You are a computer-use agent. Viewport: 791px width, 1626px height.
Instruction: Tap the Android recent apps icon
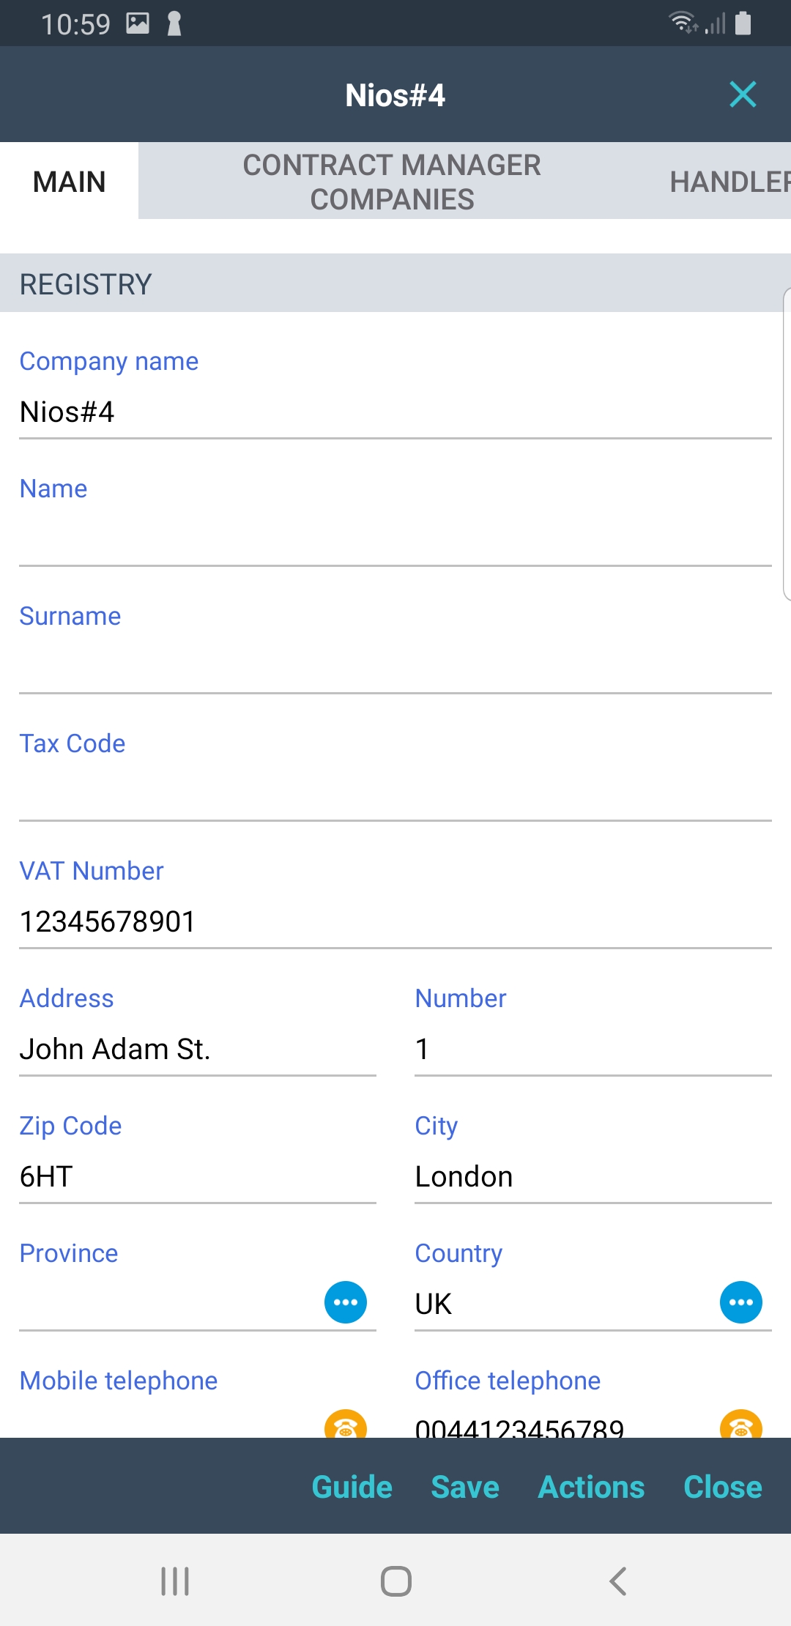(x=175, y=1581)
